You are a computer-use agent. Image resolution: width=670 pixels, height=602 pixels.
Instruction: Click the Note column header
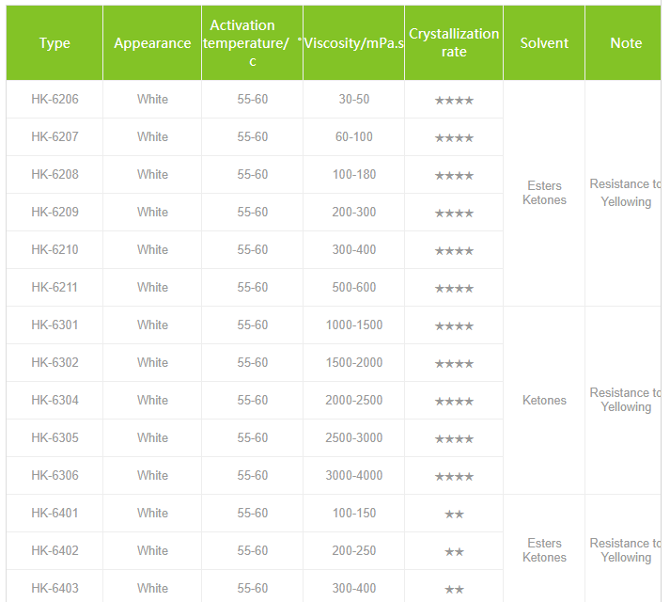pos(626,43)
